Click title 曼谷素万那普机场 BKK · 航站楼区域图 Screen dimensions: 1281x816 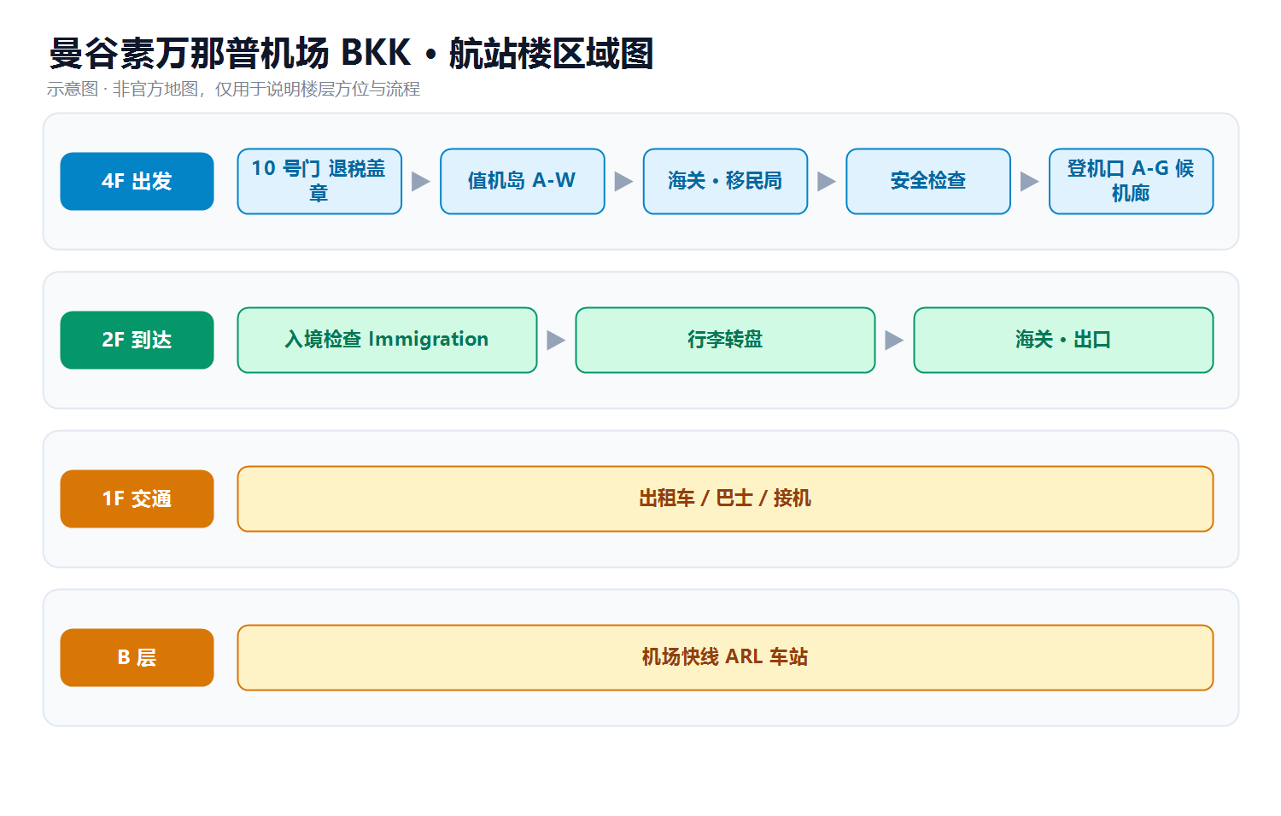click(351, 53)
